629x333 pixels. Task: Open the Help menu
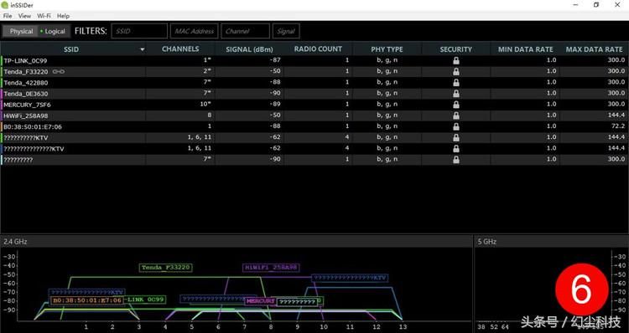coord(63,16)
